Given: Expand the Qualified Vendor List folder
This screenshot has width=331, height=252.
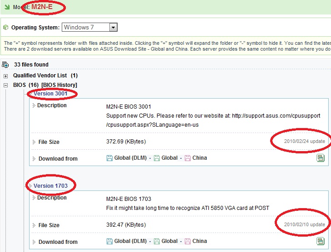Looking at the screenshot, I should [6, 76].
